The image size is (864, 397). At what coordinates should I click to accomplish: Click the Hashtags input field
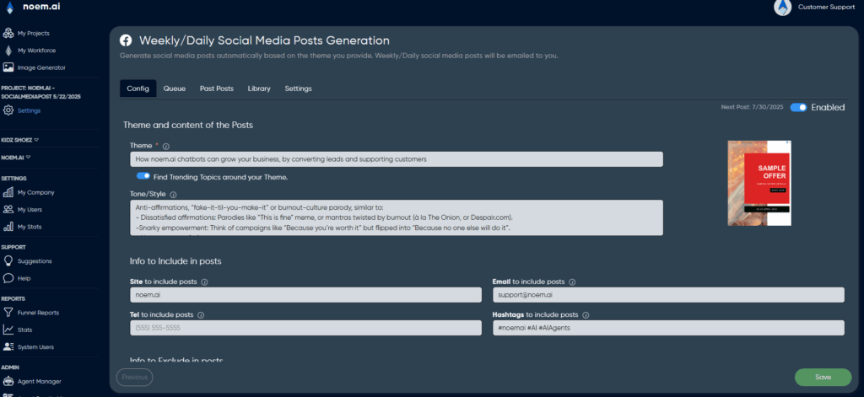pos(668,328)
